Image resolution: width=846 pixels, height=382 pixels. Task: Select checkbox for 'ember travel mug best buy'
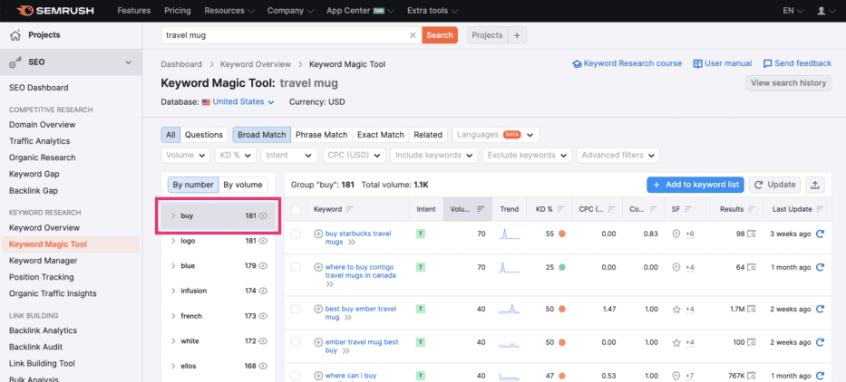coord(296,343)
